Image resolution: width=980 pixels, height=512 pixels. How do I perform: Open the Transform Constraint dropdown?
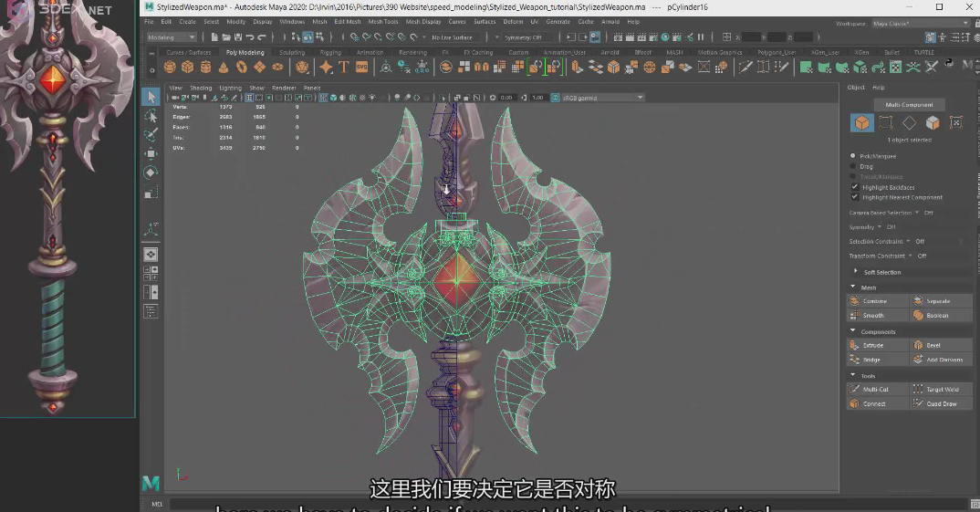pos(911,256)
